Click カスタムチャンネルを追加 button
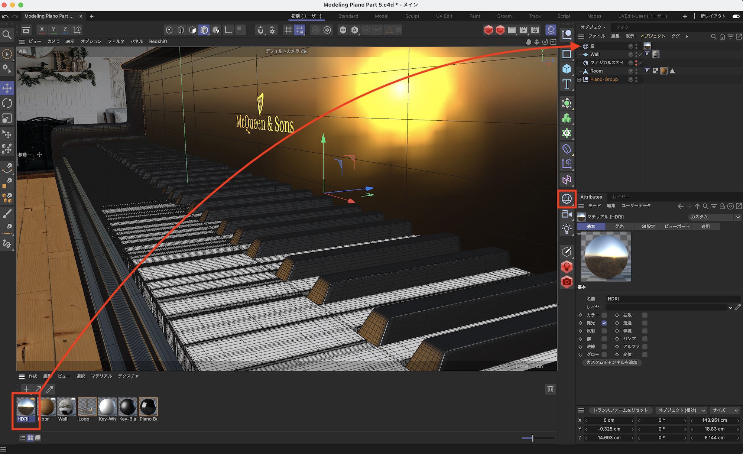Viewport: 743px width, 454px height. (x=611, y=362)
